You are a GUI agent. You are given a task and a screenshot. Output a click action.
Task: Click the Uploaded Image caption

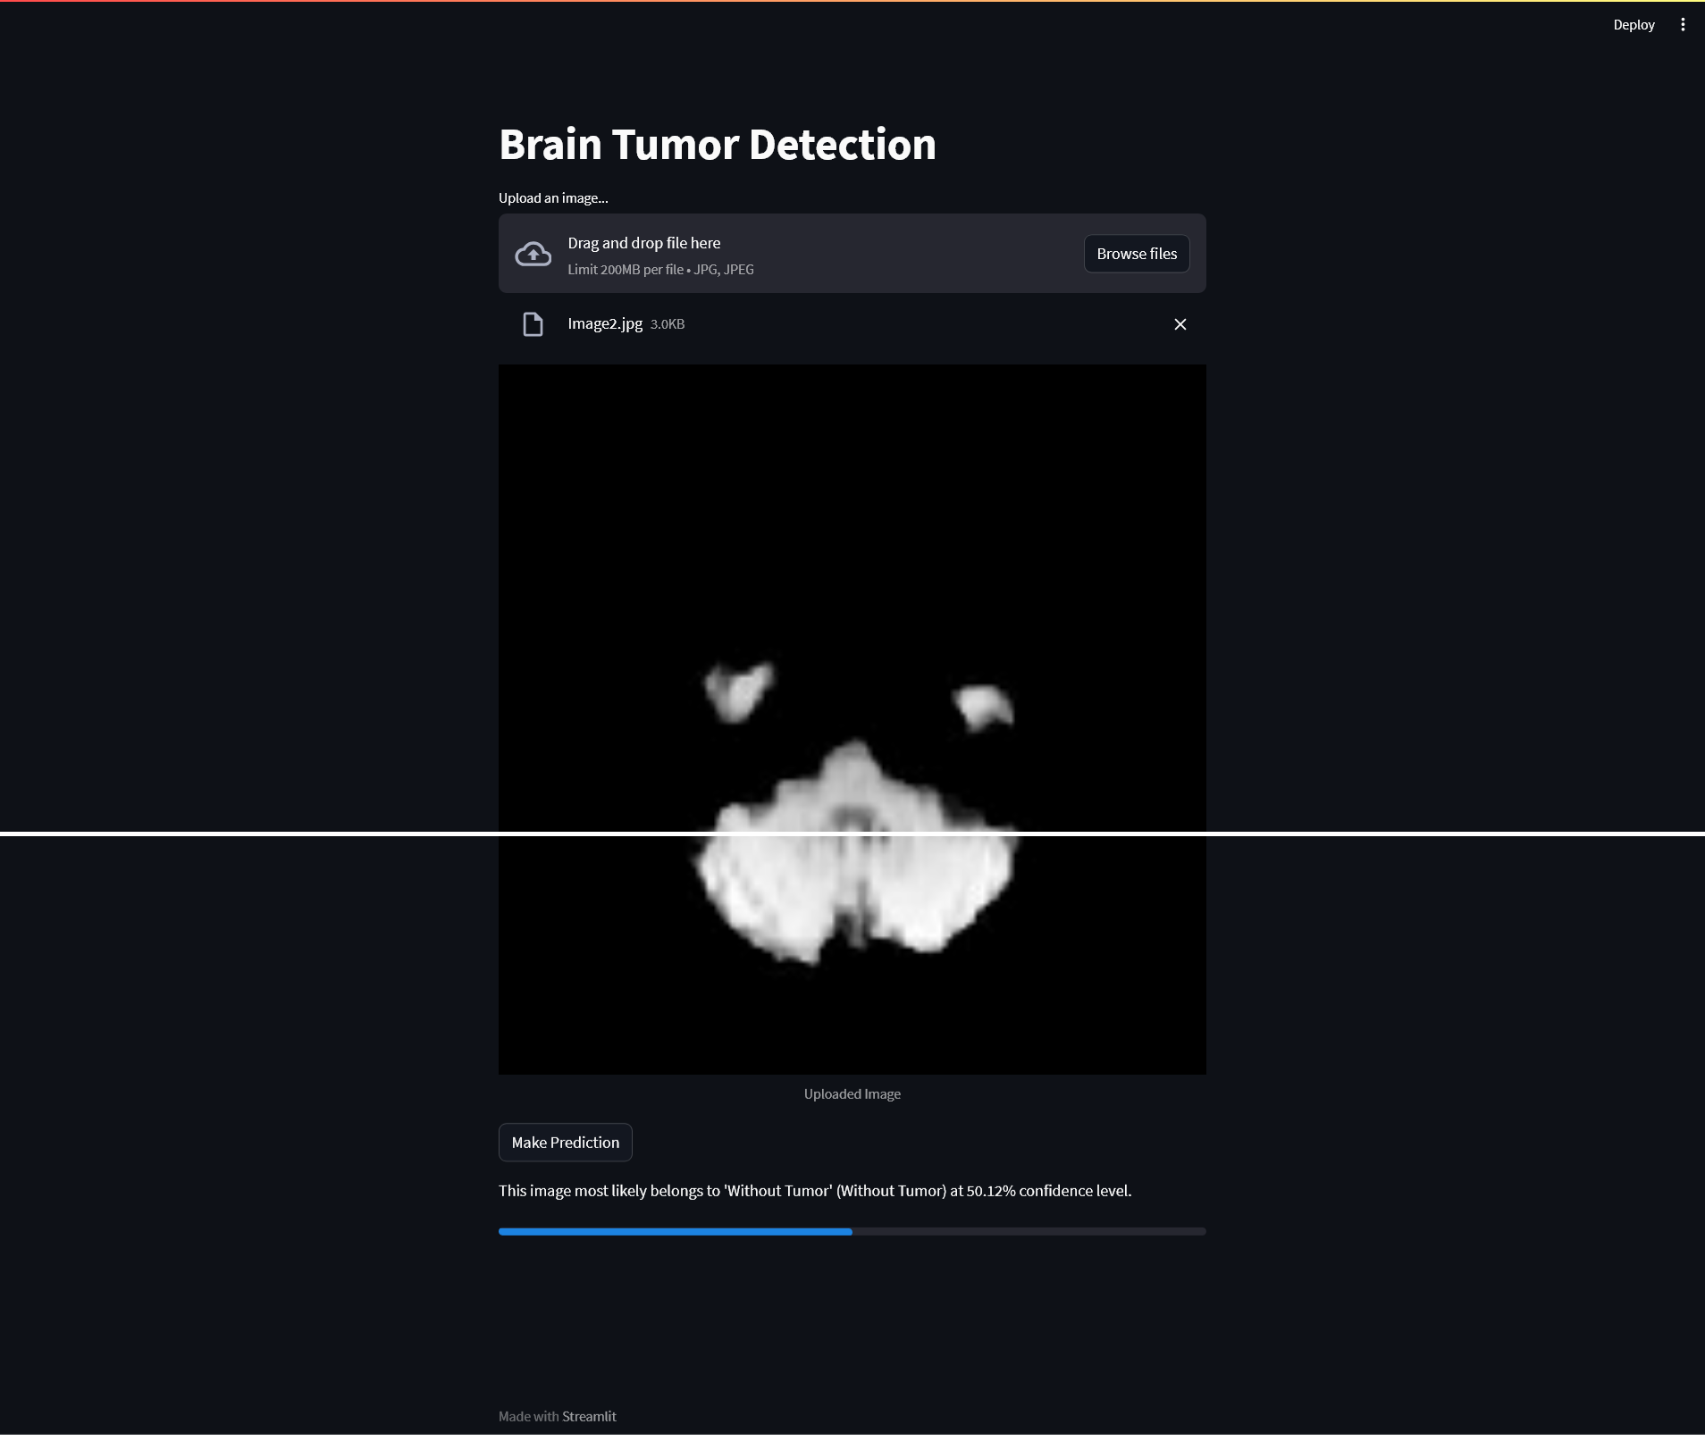pos(852,1093)
